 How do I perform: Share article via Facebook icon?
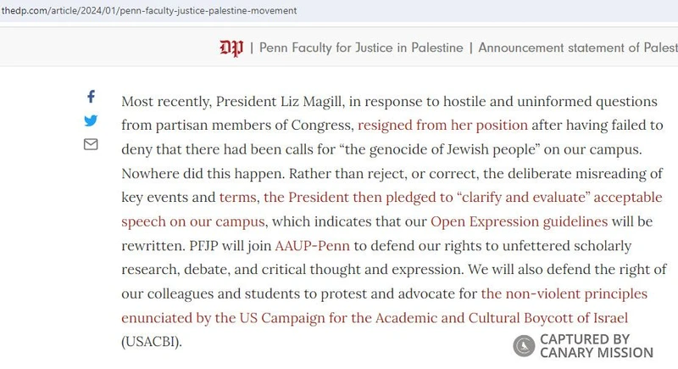(91, 98)
